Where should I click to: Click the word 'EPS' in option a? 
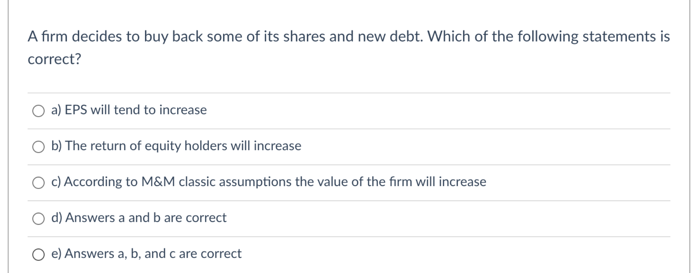pos(76,110)
